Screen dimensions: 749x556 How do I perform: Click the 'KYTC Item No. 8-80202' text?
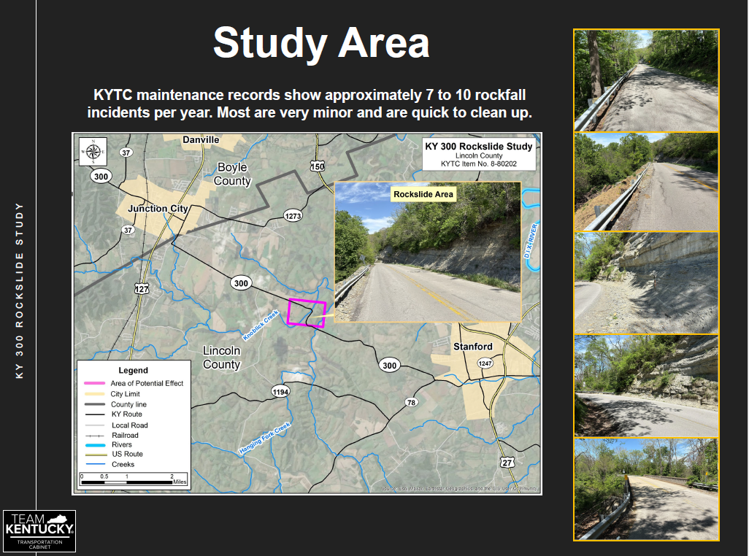pos(479,163)
